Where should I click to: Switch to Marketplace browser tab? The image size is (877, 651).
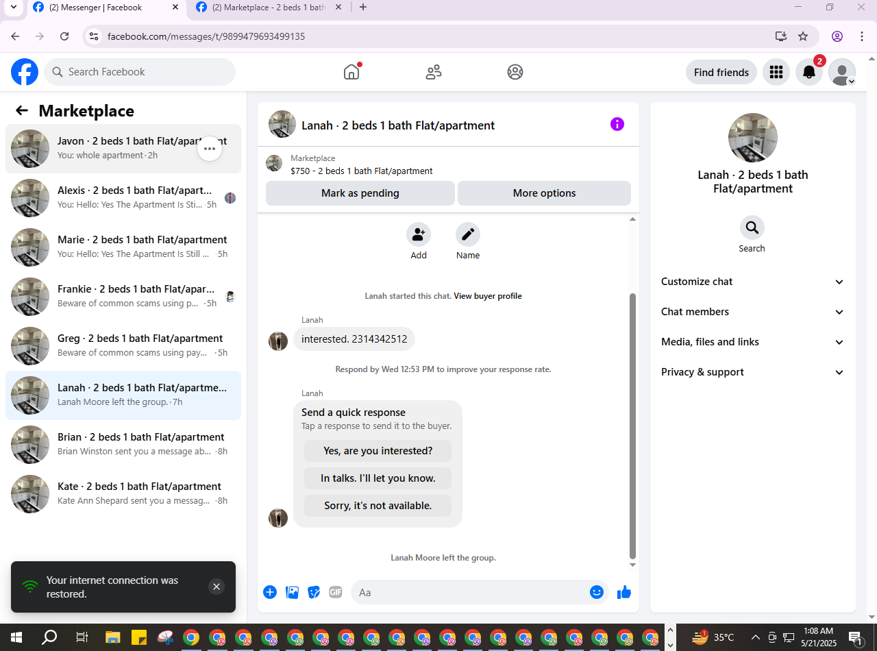click(269, 8)
